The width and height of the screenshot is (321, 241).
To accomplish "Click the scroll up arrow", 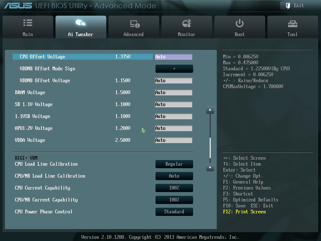I will [210, 110].
